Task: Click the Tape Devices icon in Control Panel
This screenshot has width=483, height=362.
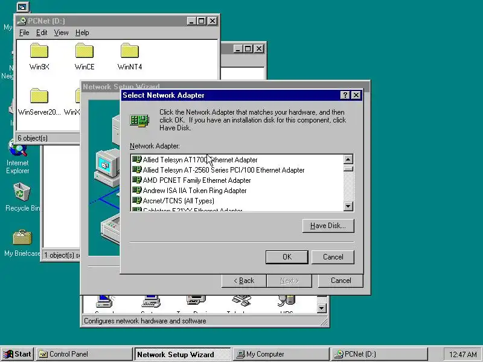Action: pos(196,301)
